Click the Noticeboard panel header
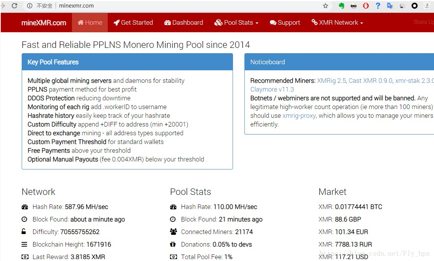The width and height of the screenshot is (434, 261). pyautogui.click(x=339, y=62)
